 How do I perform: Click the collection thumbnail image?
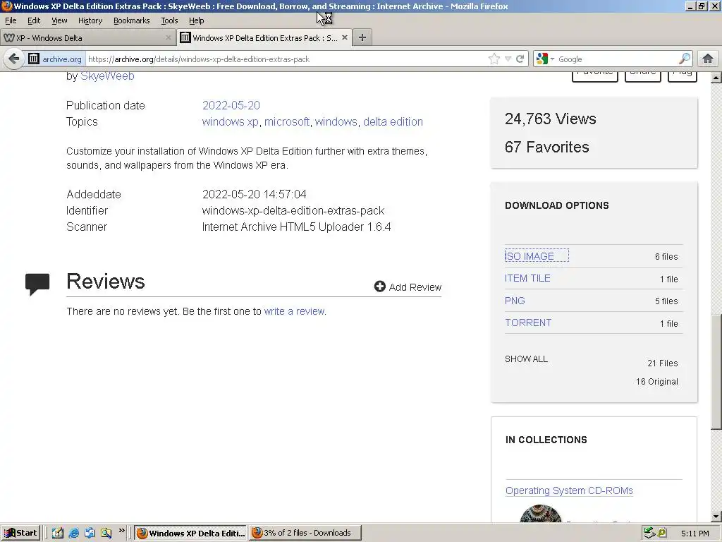click(541, 514)
